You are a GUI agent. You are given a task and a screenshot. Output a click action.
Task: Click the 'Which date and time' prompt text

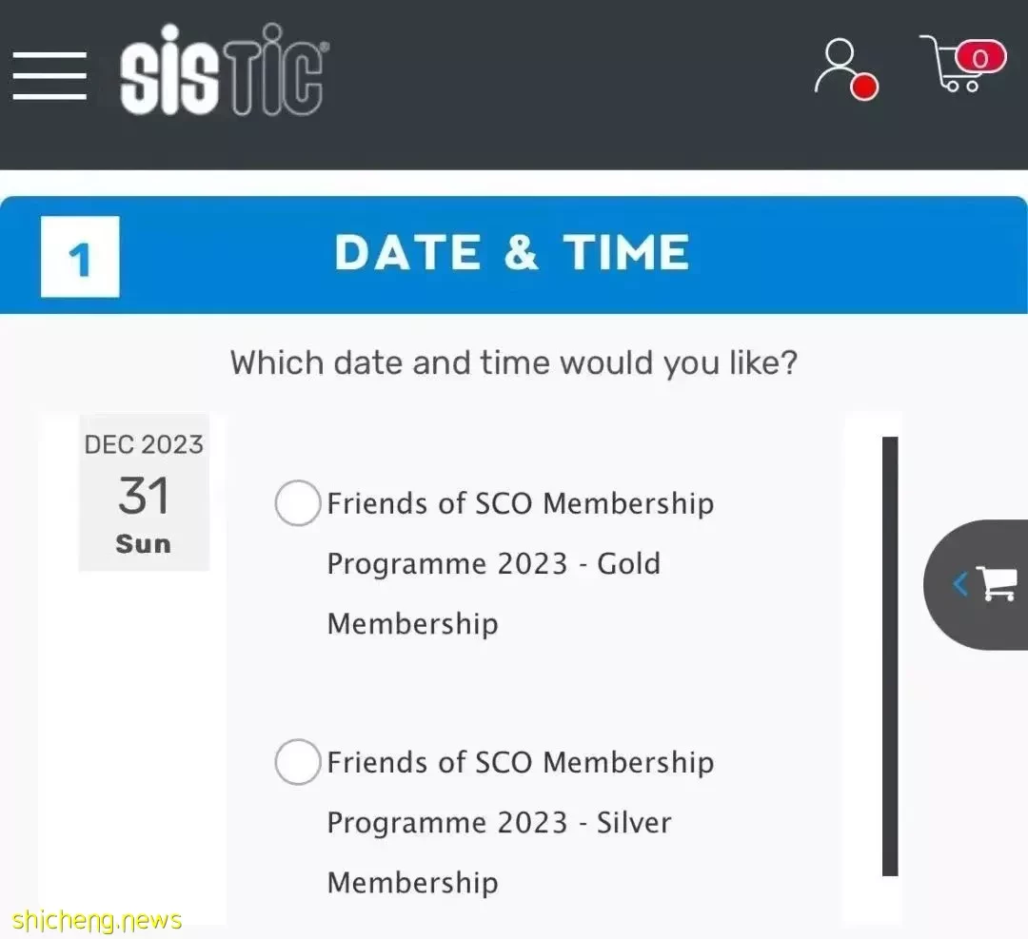point(513,362)
